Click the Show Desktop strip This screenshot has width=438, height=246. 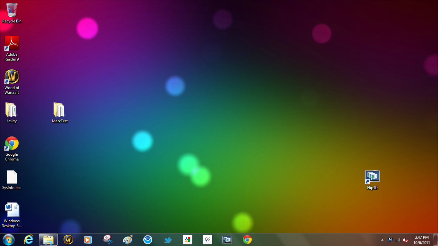coord(436,240)
